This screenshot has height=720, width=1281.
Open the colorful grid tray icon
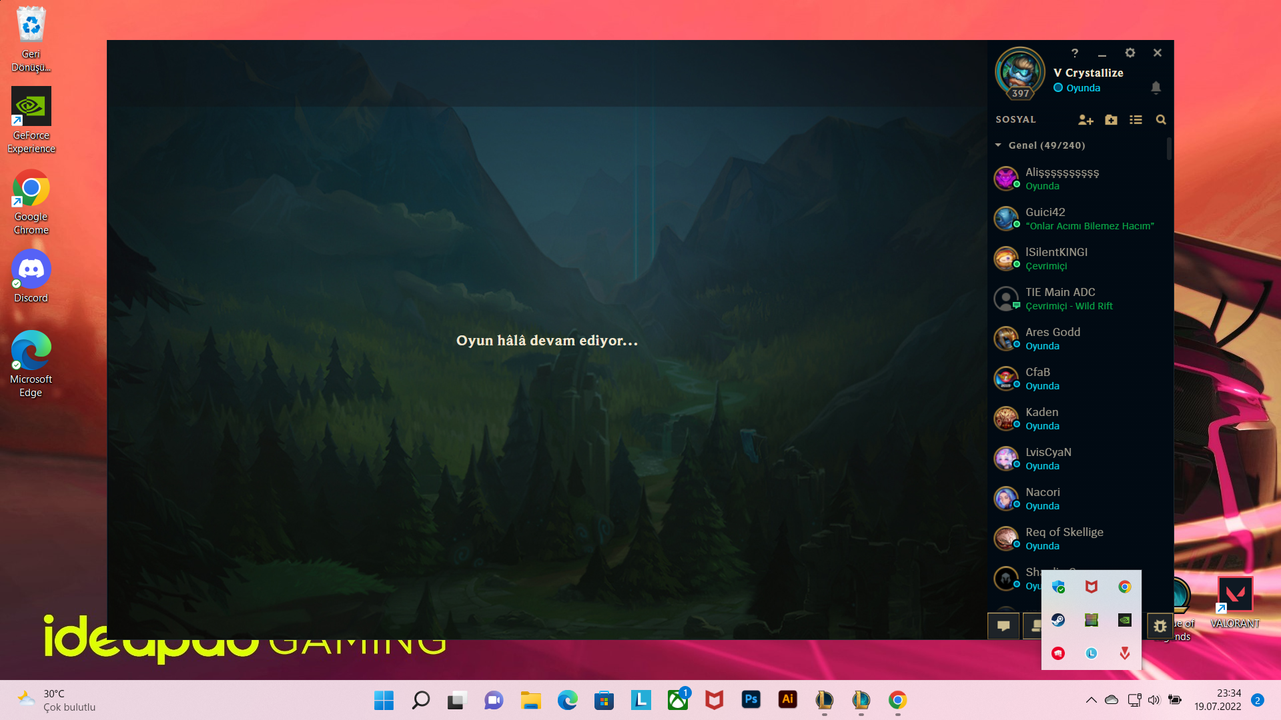(1092, 620)
